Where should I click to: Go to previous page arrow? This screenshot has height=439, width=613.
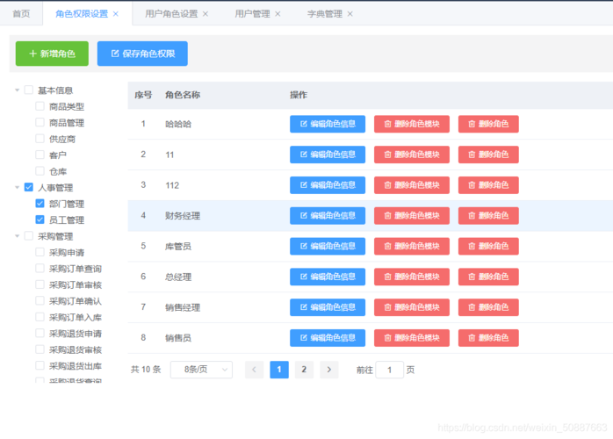(255, 370)
